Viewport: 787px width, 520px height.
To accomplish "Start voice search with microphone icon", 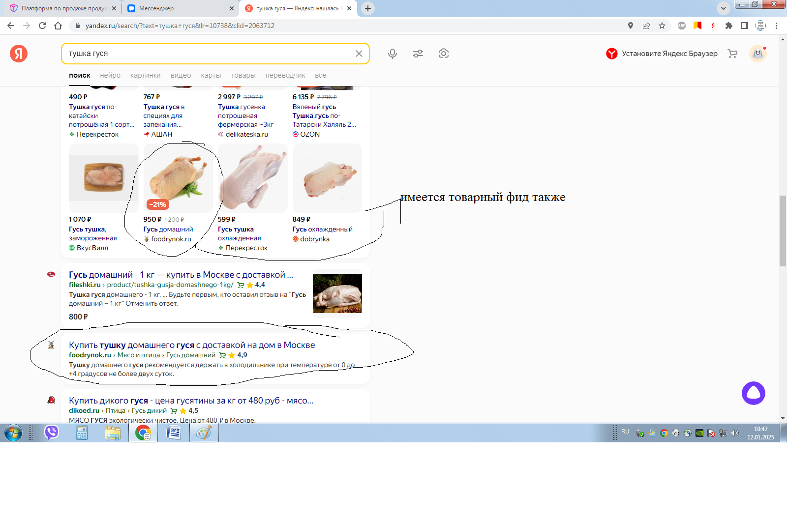I will pos(393,54).
